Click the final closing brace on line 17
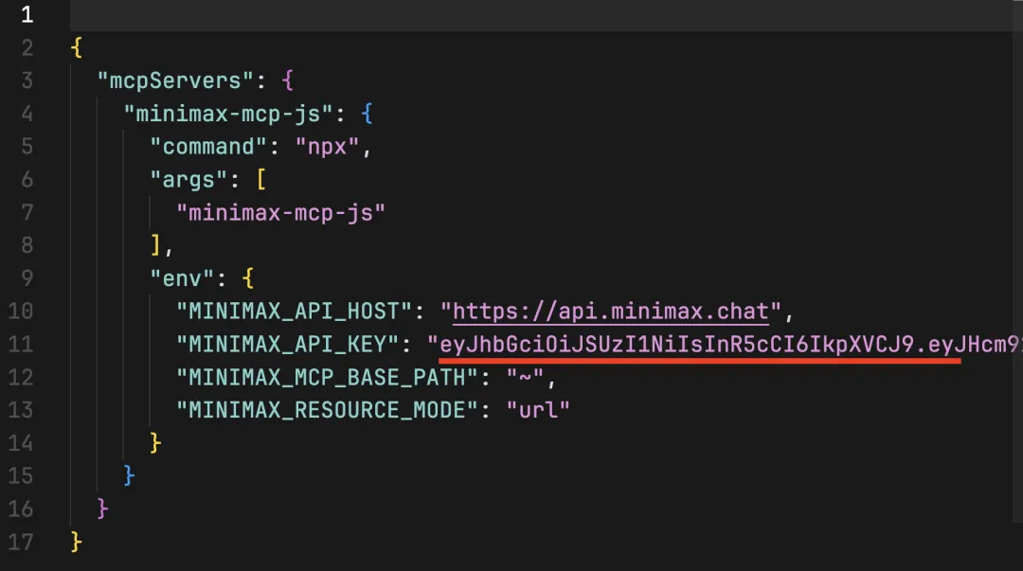Image resolution: width=1023 pixels, height=571 pixels. tap(77, 542)
